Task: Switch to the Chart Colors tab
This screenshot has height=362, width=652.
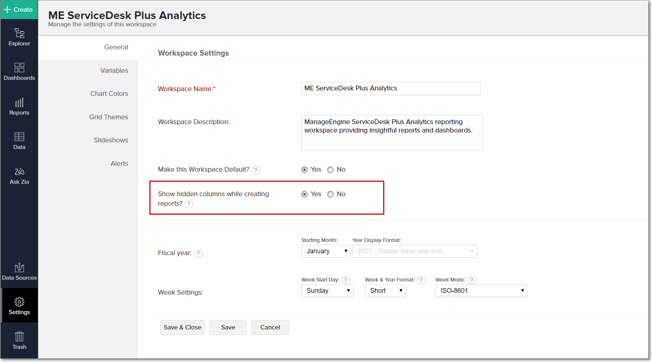Action: pyautogui.click(x=109, y=94)
